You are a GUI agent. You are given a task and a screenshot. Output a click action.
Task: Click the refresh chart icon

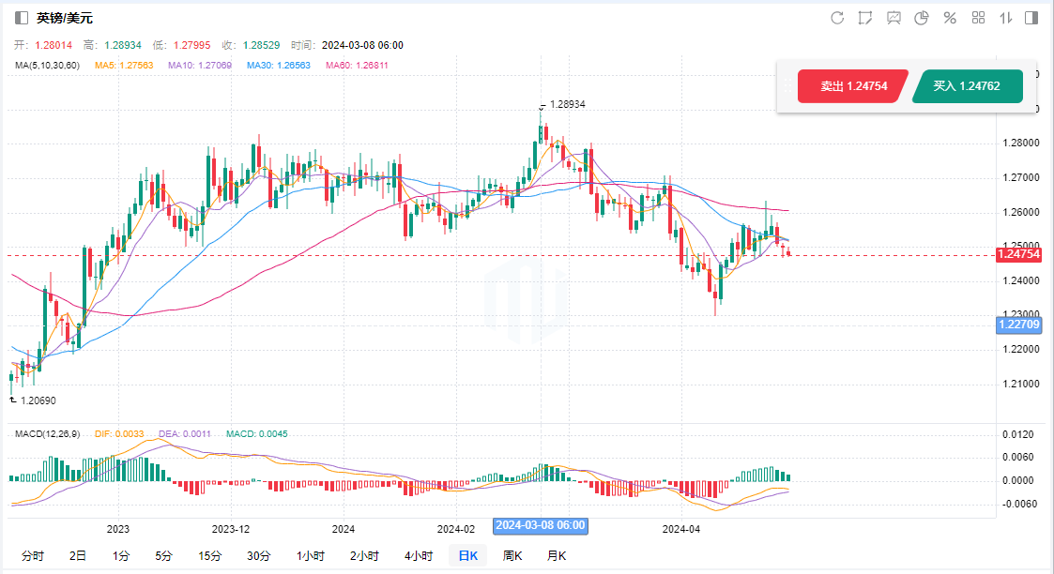(837, 18)
